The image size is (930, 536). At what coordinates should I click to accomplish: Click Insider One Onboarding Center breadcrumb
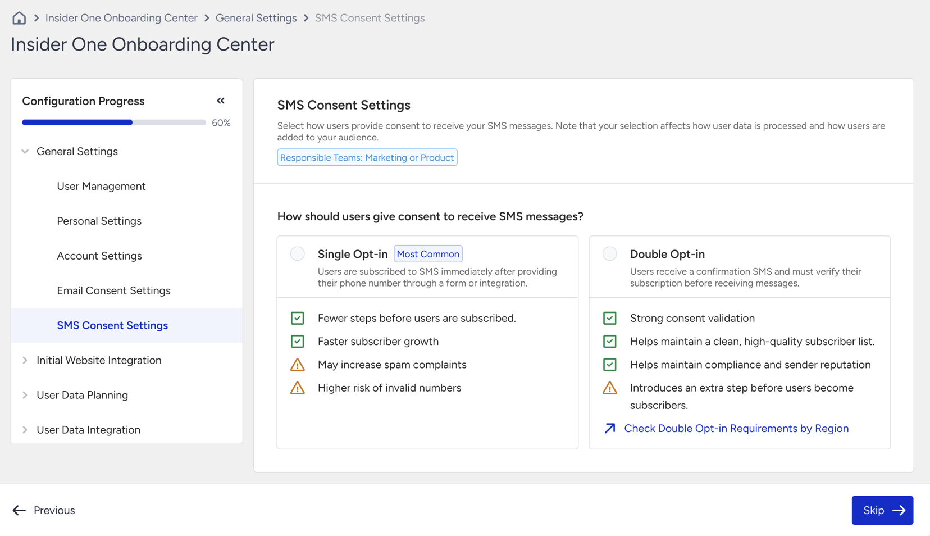(121, 18)
